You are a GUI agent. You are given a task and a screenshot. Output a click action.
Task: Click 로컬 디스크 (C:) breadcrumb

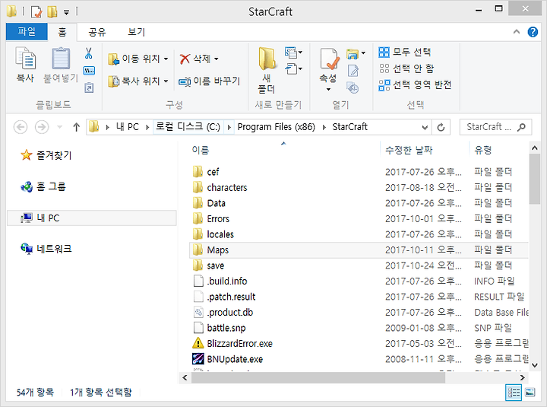click(188, 126)
